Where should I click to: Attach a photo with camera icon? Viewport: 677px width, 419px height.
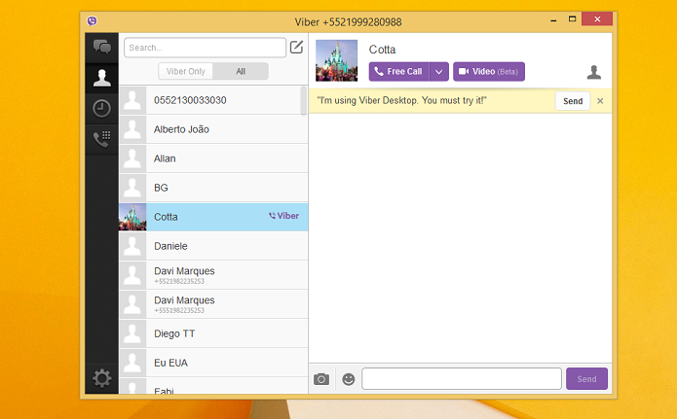pyautogui.click(x=321, y=379)
